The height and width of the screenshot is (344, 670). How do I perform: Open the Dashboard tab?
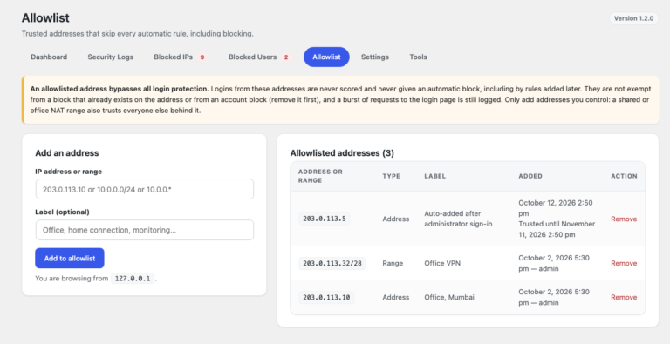coord(49,57)
